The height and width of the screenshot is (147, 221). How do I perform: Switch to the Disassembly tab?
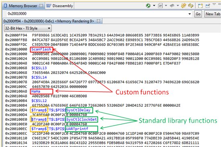click(x=63, y=6)
